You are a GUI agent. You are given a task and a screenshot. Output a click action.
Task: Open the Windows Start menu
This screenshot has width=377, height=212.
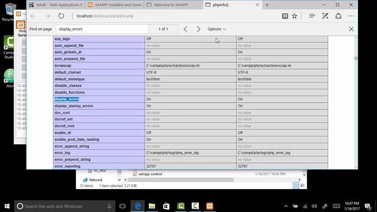point(7,206)
